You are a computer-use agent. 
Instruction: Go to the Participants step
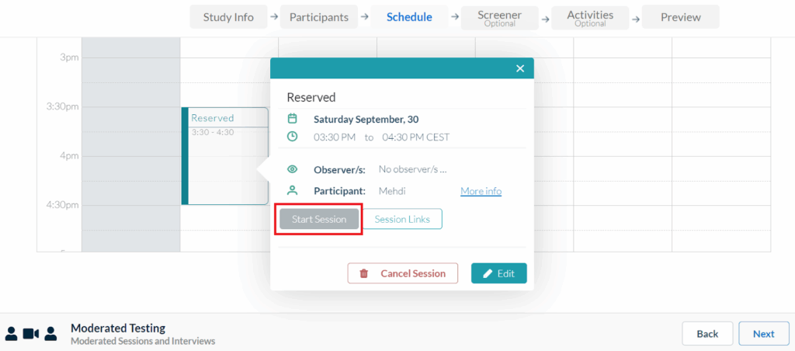tap(319, 17)
